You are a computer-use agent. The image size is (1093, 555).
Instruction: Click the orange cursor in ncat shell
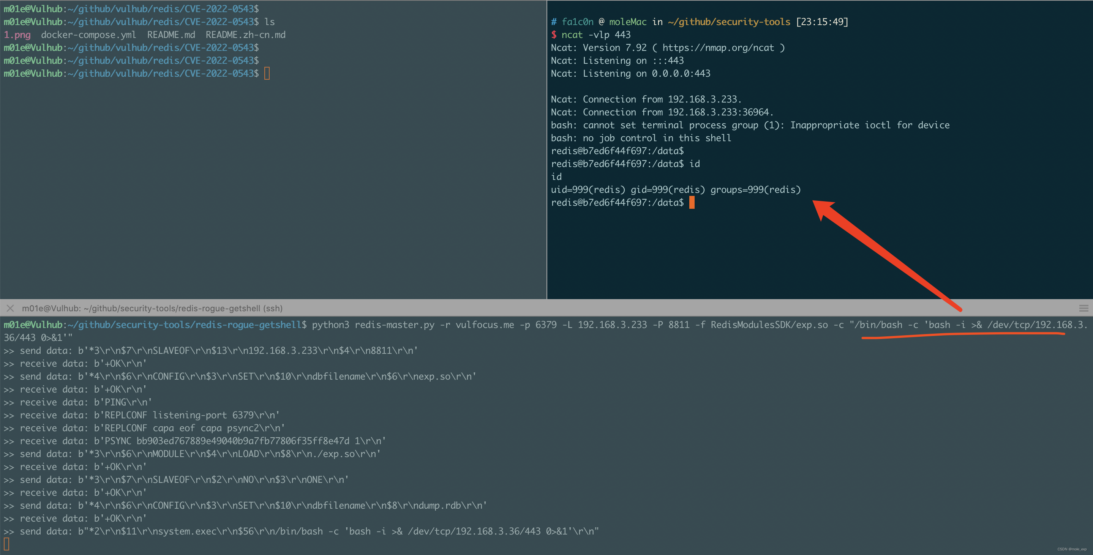(692, 203)
